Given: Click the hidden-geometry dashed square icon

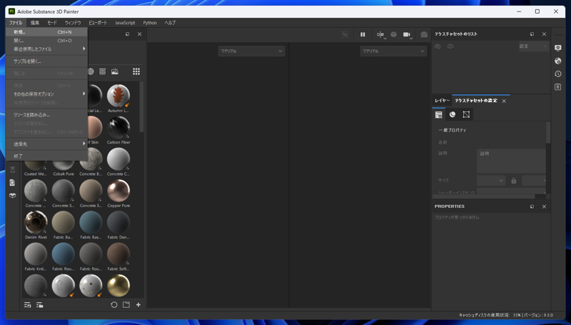Looking at the screenshot, I should click(345, 34).
